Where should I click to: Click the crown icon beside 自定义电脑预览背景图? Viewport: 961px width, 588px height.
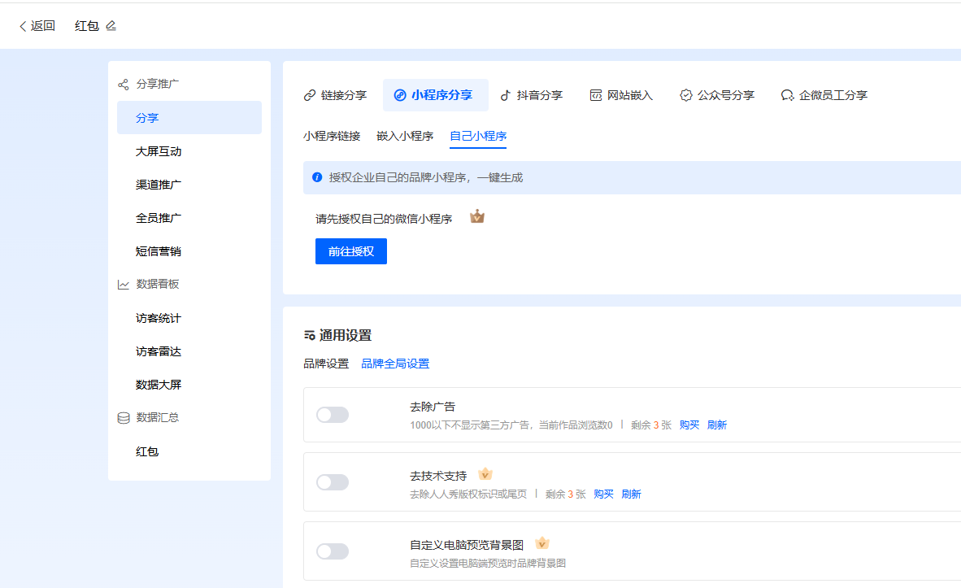point(542,543)
